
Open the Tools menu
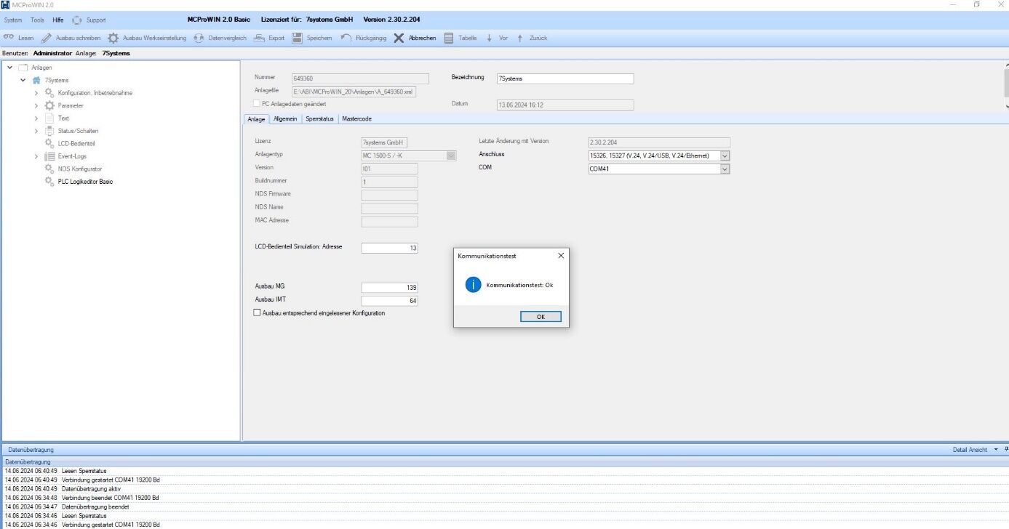[x=38, y=20]
